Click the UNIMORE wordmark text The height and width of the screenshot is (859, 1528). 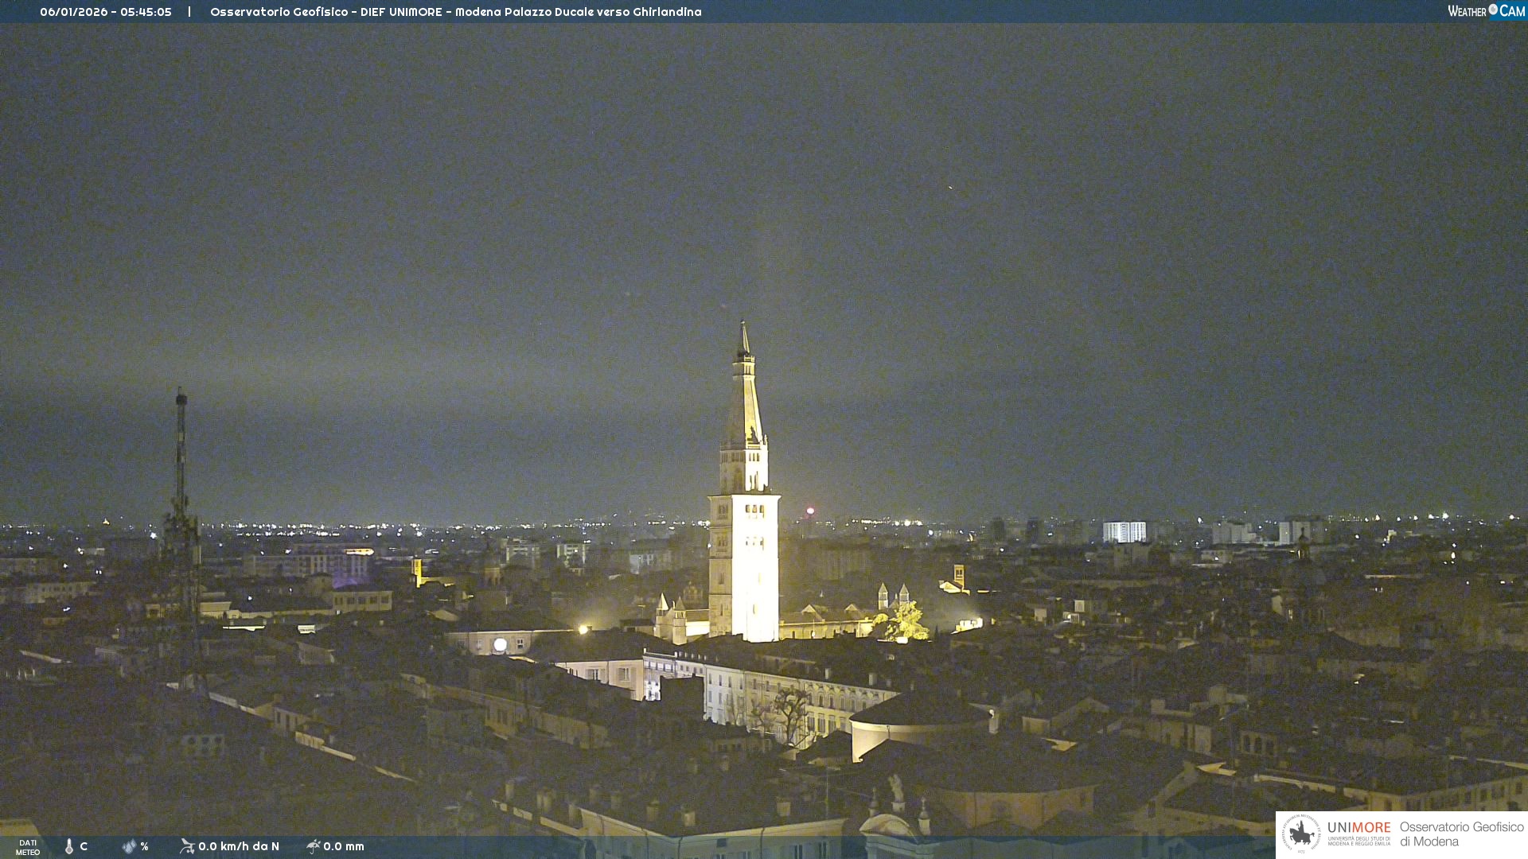(1358, 827)
